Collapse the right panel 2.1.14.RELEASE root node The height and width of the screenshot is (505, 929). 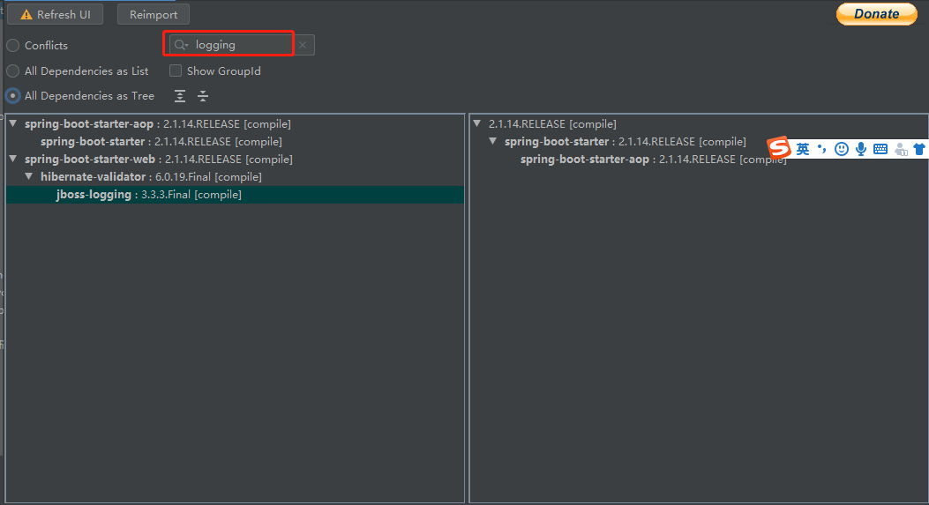point(477,123)
